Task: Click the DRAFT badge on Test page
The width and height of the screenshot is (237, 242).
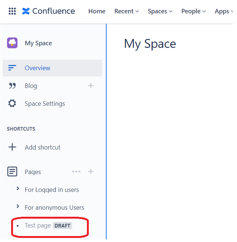Action: pyautogui.click(x=62, y=226)
